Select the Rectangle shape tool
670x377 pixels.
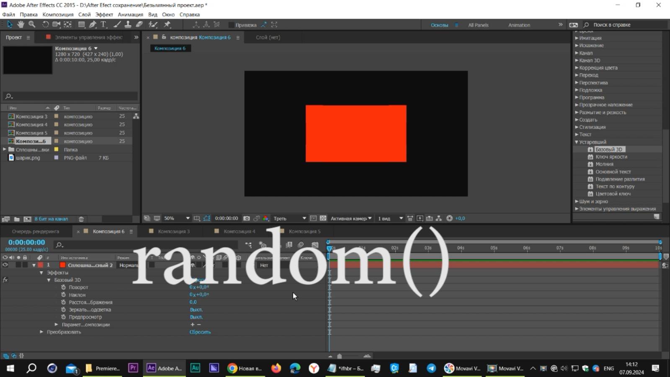click(x=82, y=25)
